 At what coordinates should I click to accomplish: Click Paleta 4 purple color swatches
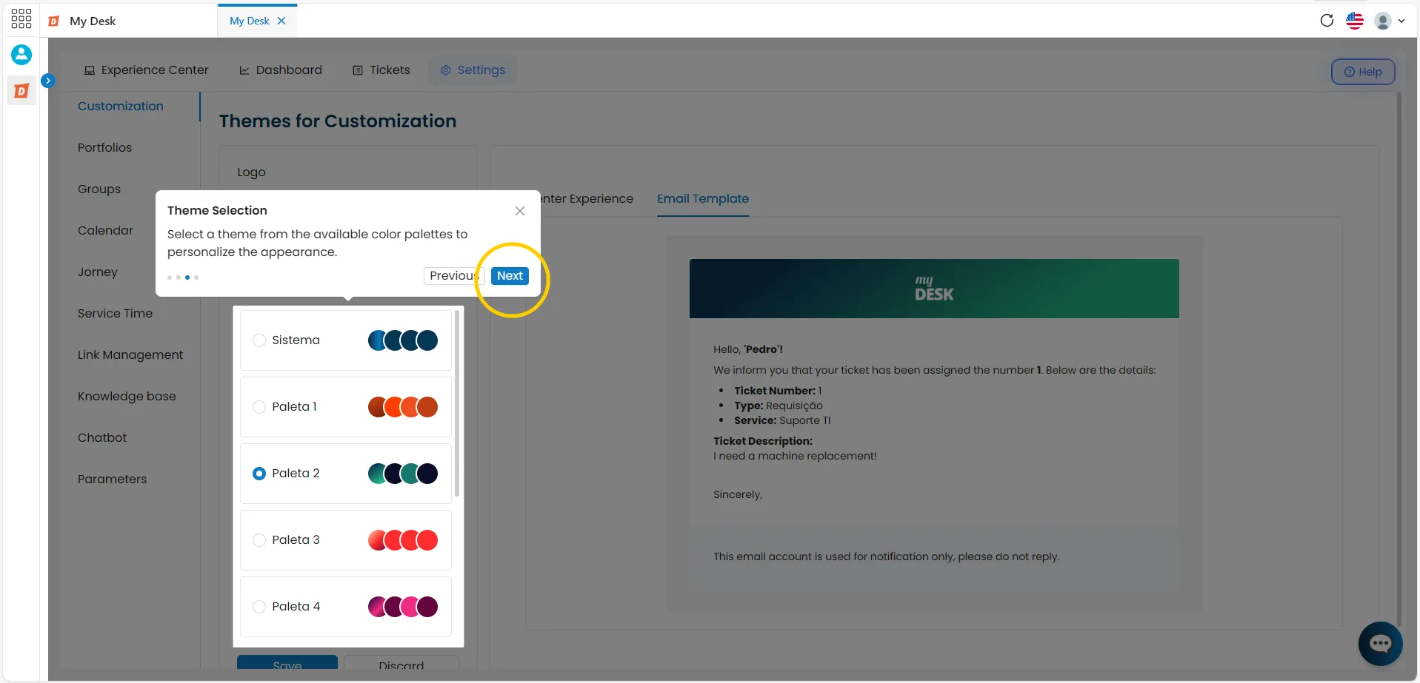tap(403, 607)
